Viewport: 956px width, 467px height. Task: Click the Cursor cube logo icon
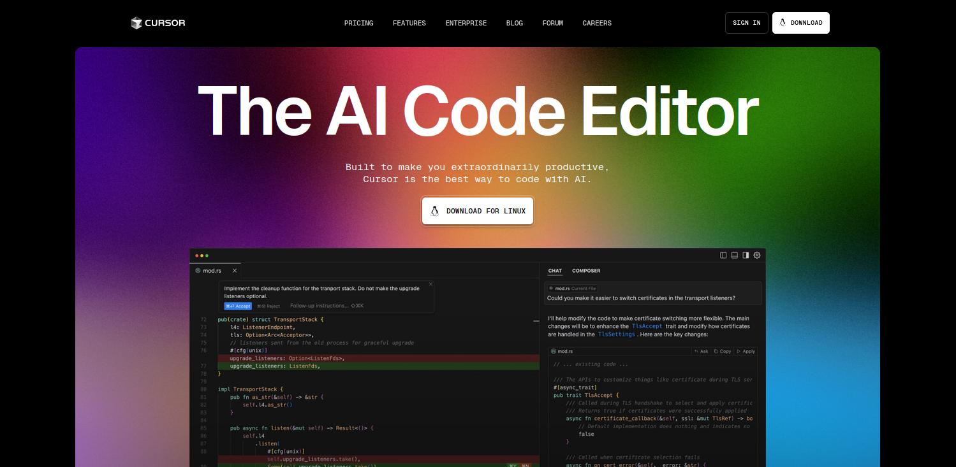[x=136, y=23]
